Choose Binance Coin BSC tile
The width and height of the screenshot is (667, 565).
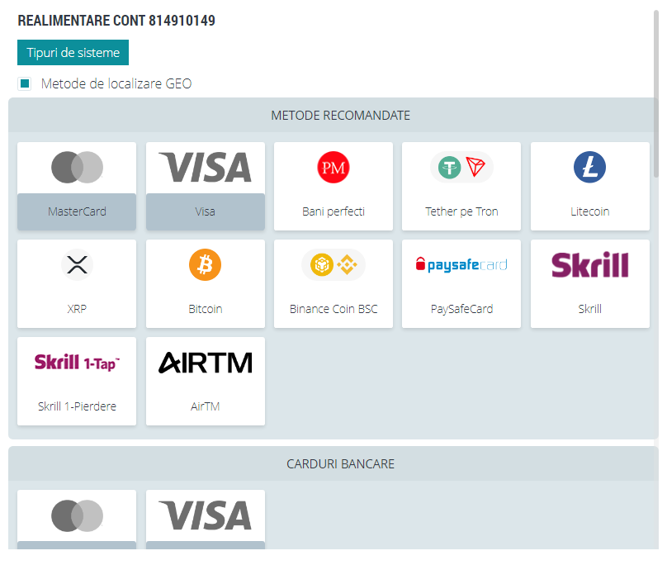[333, 283]
